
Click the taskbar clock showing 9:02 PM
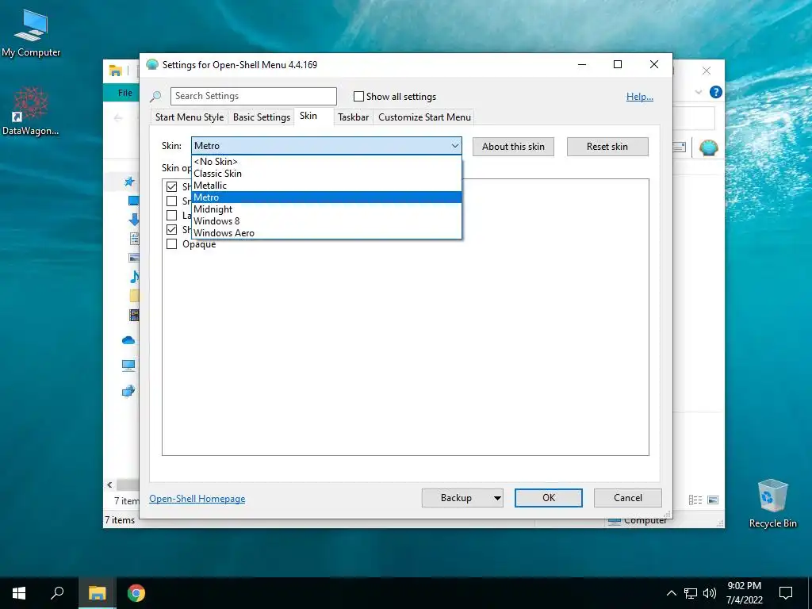pos(744,593)
